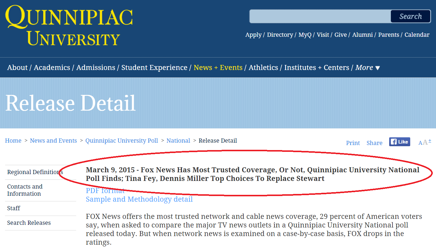Open the Admissions menu item

pos(96,68)
